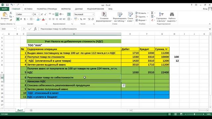Click Формат cells button
The width and height of the screenshot is (212, 119).
point(141,20)
